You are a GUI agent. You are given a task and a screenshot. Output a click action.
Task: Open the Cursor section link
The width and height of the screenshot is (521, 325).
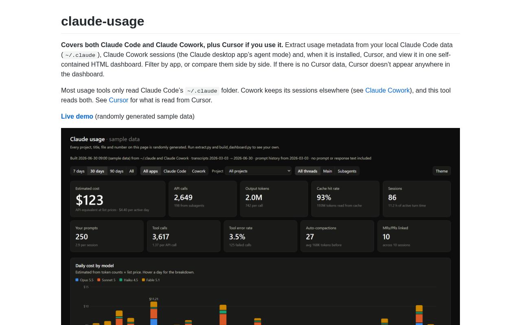click(x=118, y=100)
